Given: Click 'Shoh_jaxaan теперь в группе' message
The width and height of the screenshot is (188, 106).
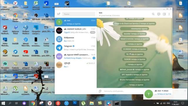Looking at the screenshot, I should (x=135, y=69).
